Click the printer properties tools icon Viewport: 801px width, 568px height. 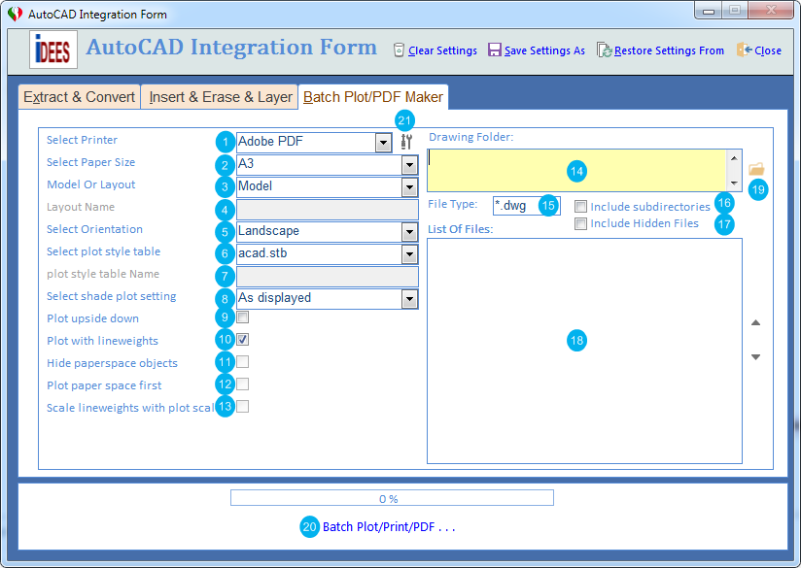point(406,142)
